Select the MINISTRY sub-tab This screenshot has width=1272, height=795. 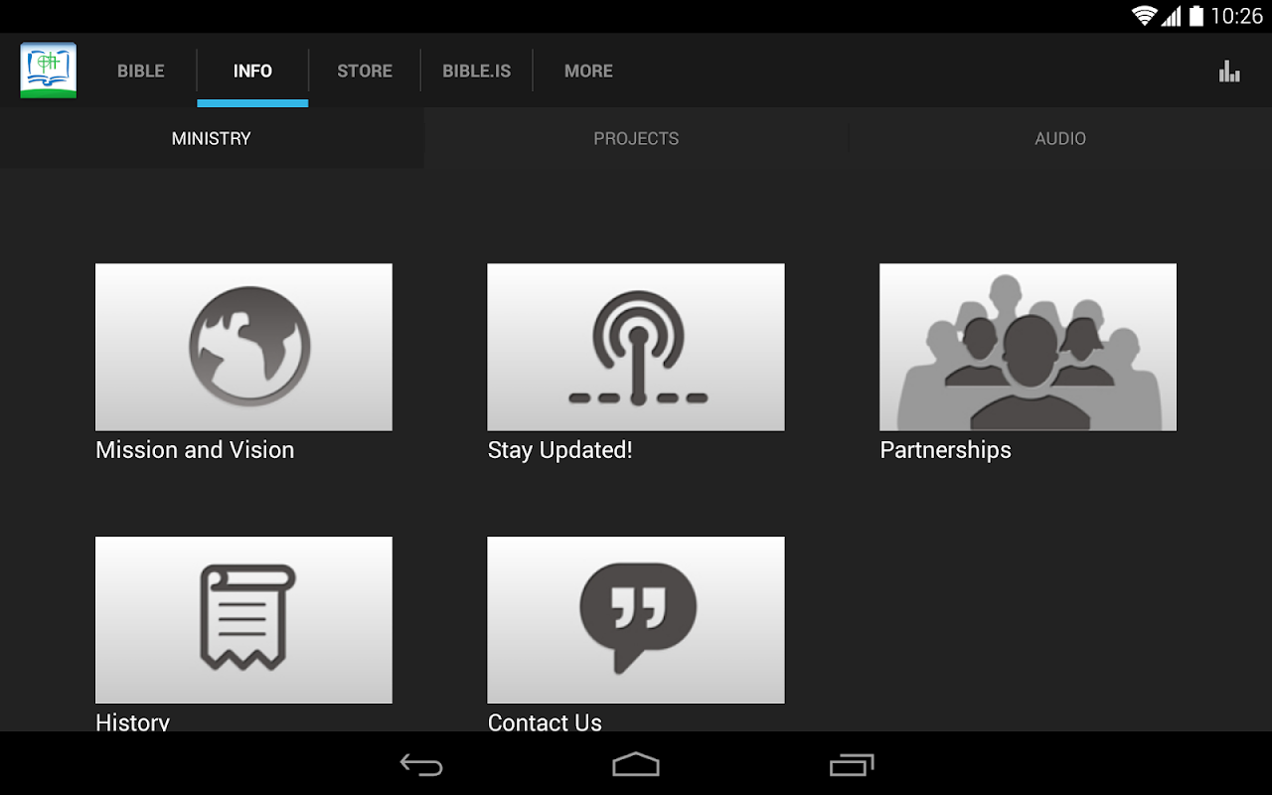[212, 138]
